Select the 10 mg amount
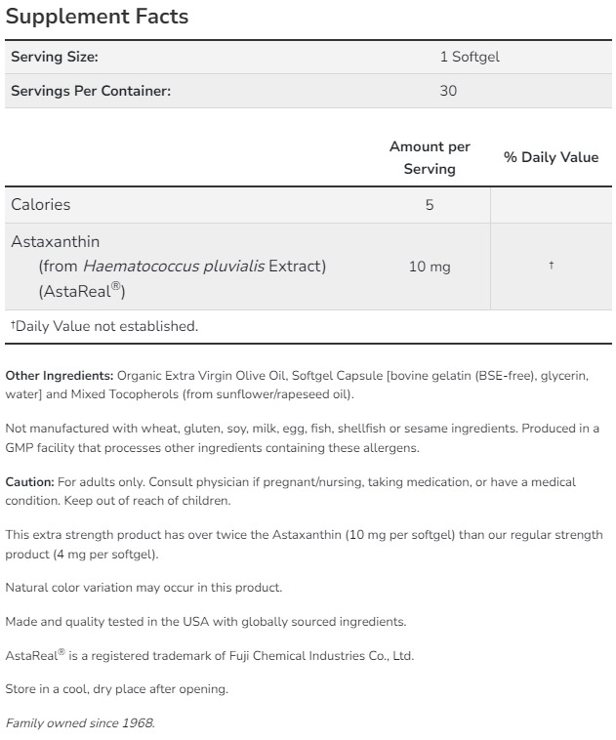The height and width of the screenshot is (740, 616). (430, 267)
